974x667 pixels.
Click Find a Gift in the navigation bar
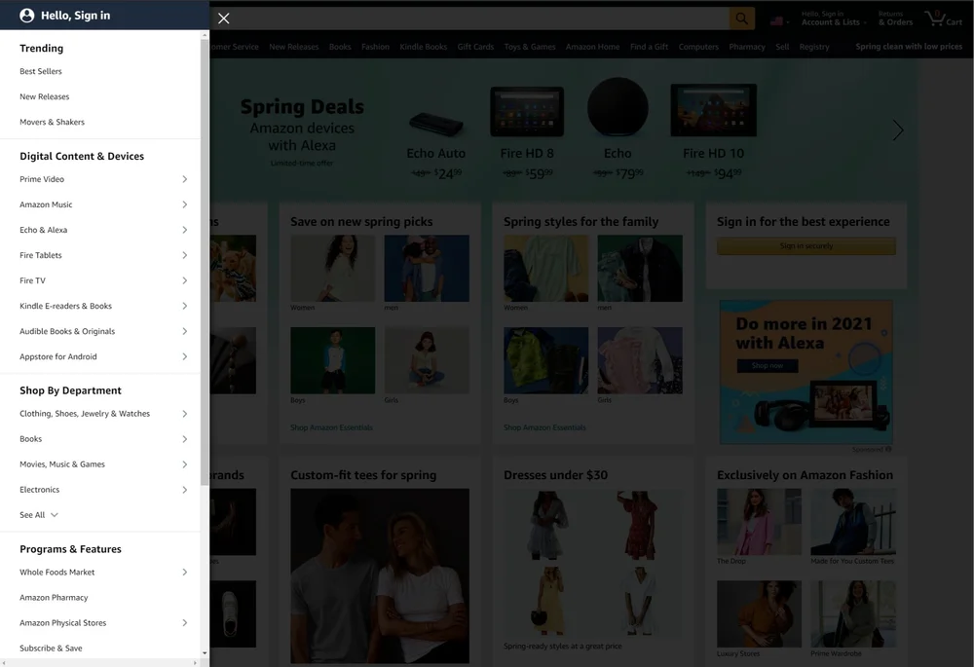point(649,47)
